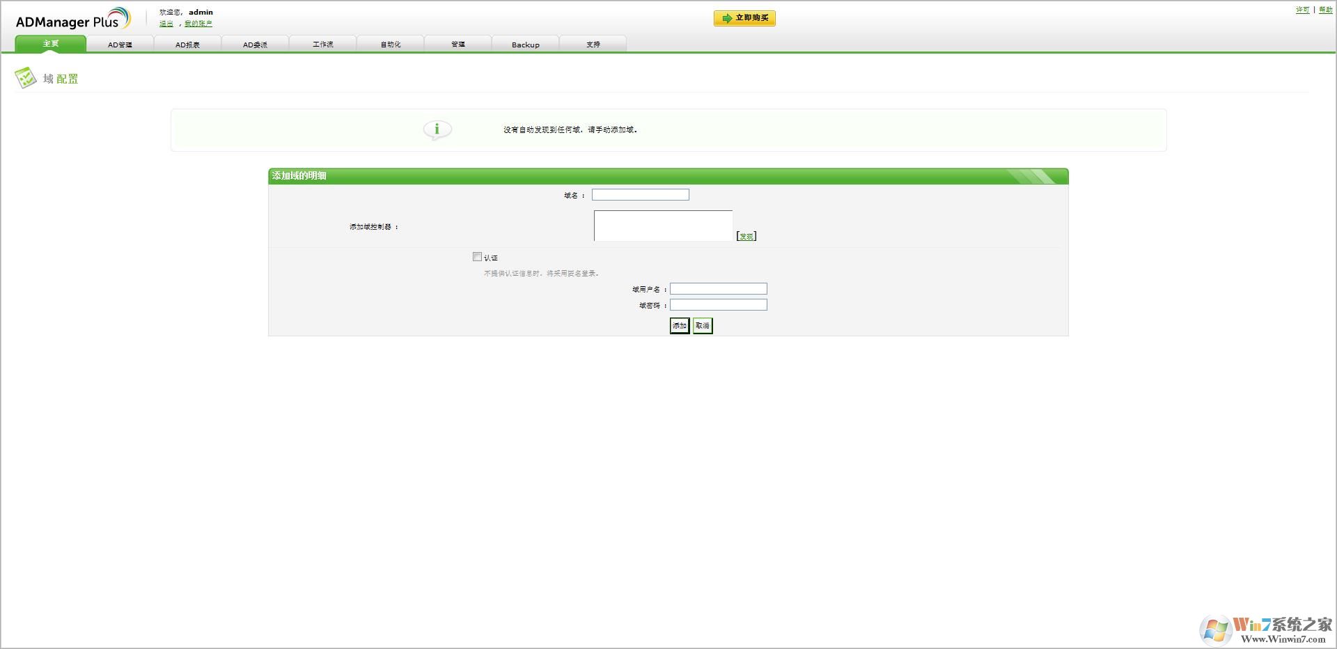
Task: Click the info bubble icon in notice
Action: [437, 130]
